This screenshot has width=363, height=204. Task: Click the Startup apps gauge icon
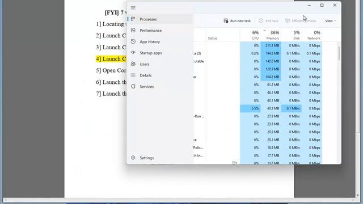click(x=133, y=53)
